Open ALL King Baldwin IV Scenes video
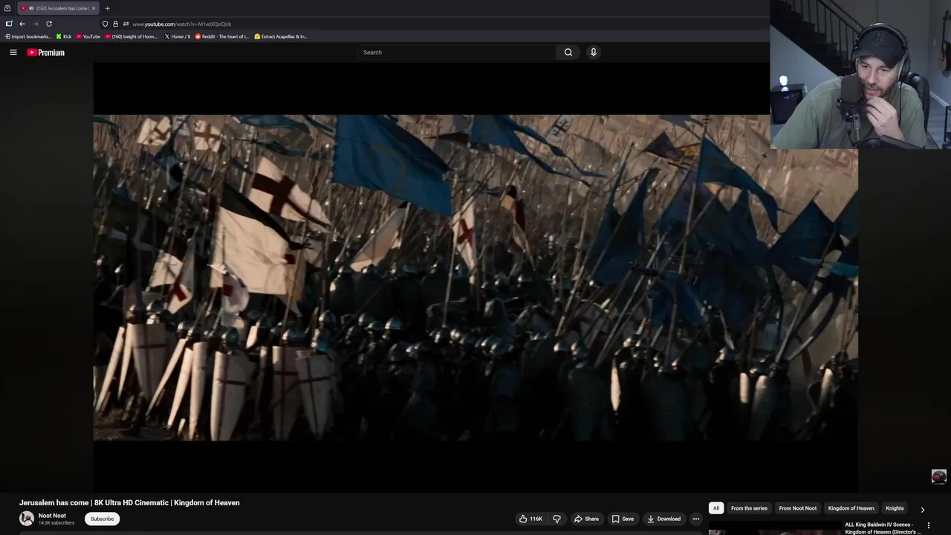Viewport: 951px width, 535px height. 883,528
